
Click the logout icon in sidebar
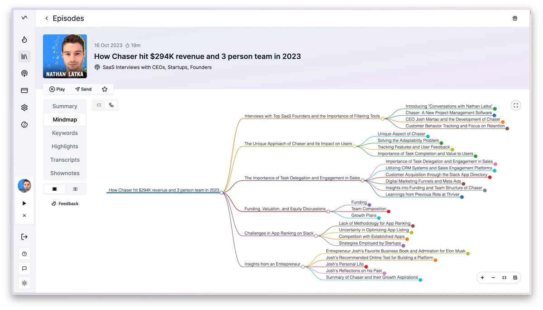tap(24, 237)
